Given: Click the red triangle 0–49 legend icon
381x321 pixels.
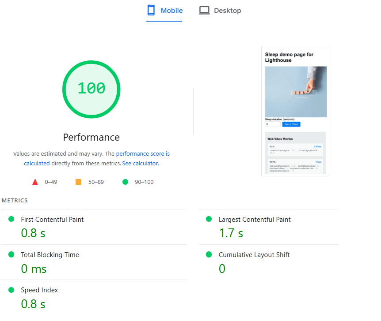Looking at the screenshot, I should 35,182.
